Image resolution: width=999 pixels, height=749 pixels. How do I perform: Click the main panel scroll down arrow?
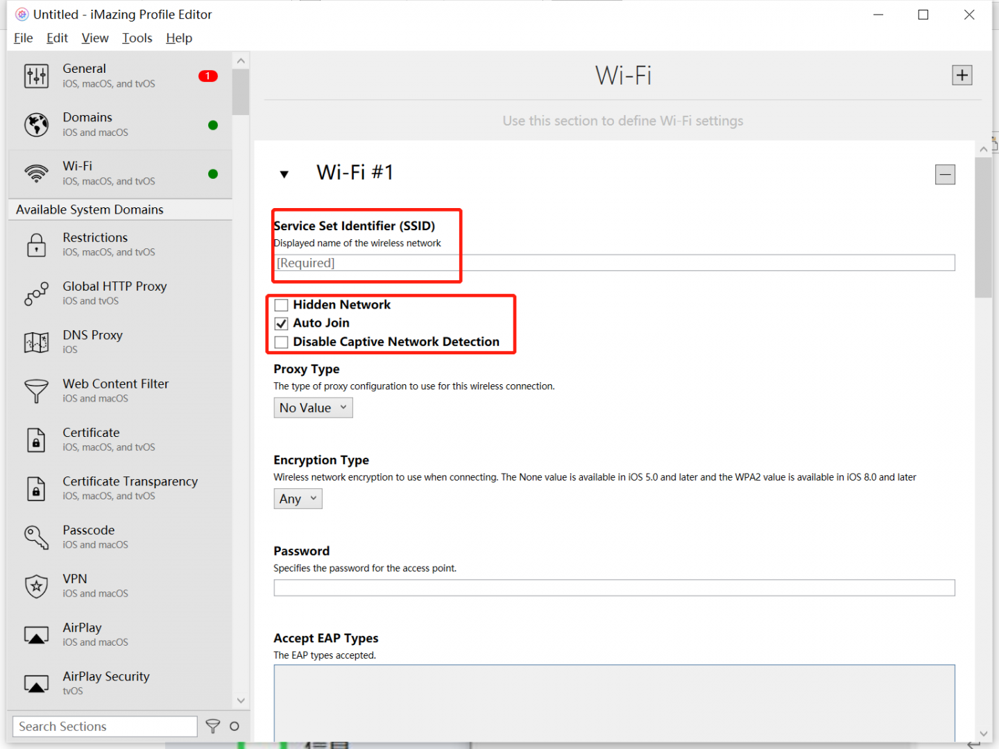[983, 733]
